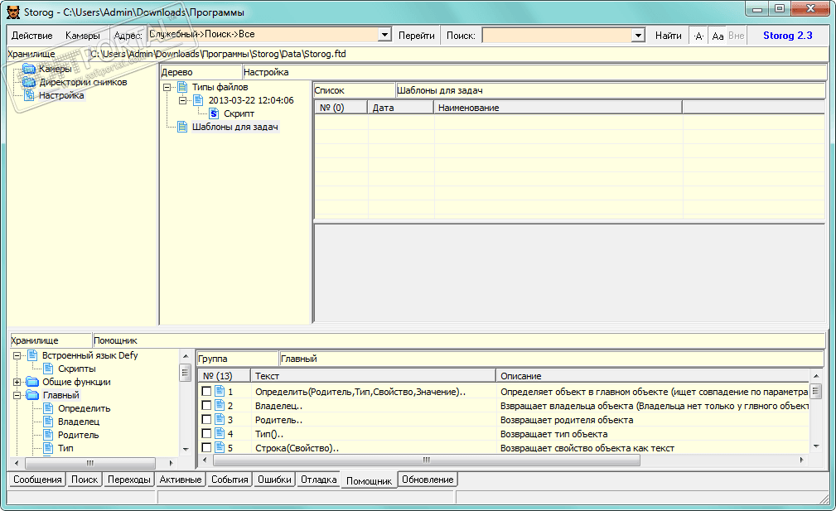Check the box for row 2 Владелец
The image size is (836, 511).
click(206, 406)
